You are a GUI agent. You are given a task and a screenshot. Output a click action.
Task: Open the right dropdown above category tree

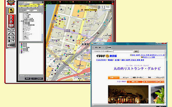35,10
